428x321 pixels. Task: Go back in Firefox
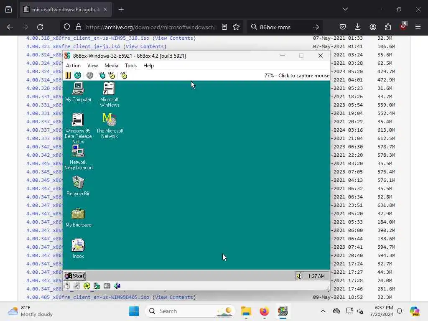click(x=10, y=27)
